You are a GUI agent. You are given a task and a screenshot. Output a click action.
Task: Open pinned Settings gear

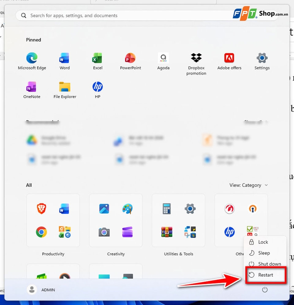[262, 61]
